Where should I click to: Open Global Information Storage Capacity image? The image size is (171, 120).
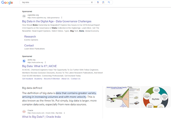pos(123,97)
